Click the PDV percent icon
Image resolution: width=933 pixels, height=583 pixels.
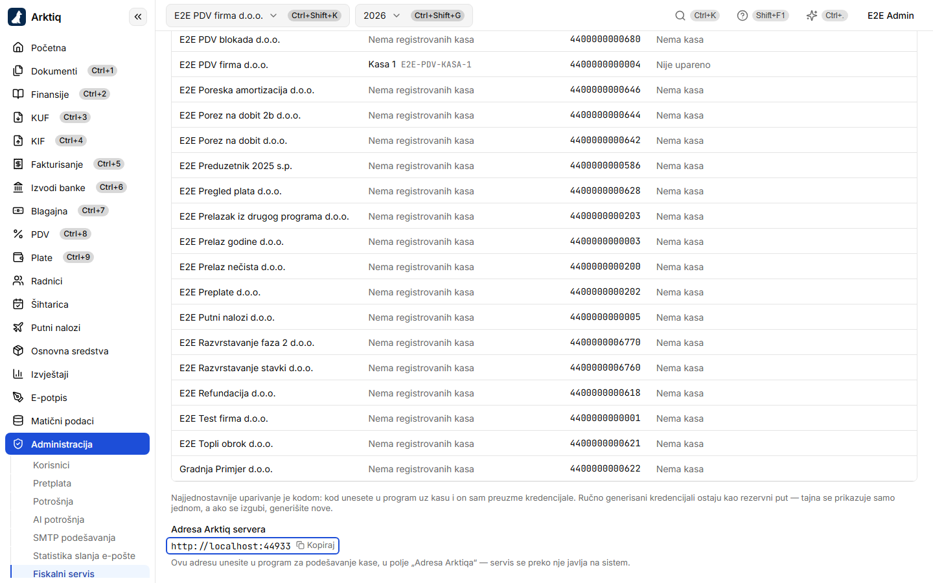pyautogui.click(x=18, y=234)
